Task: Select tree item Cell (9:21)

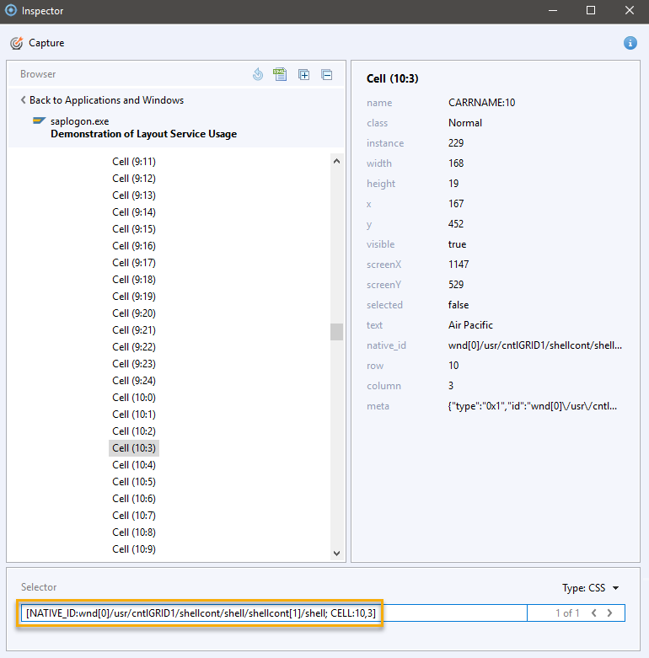Action: [134, 329]
